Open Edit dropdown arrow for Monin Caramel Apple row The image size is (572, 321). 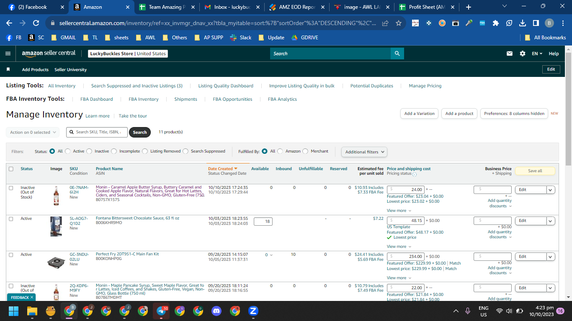click(551, 190)
